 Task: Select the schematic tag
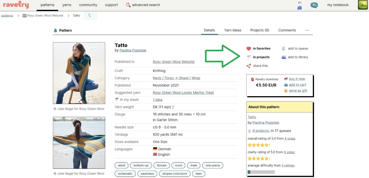[x=125, y=174]
